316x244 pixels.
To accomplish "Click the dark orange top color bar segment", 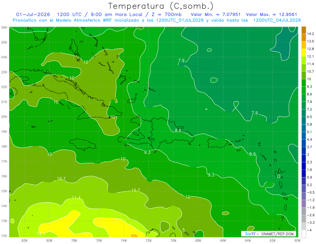I will (304, 30).
